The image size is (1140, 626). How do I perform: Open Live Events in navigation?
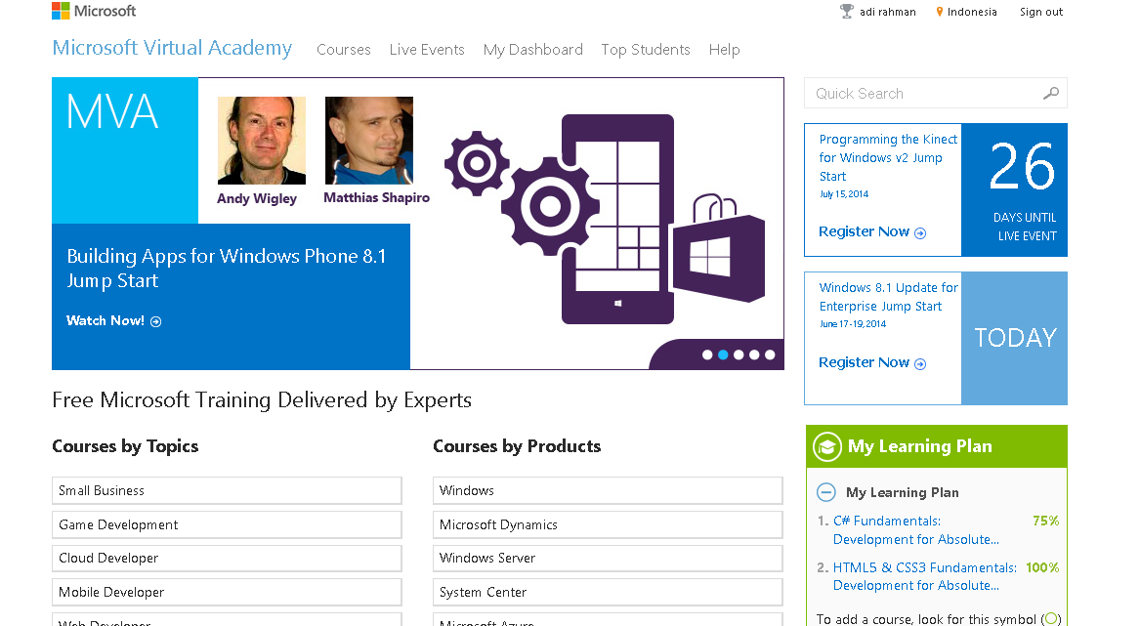[427, 50]
